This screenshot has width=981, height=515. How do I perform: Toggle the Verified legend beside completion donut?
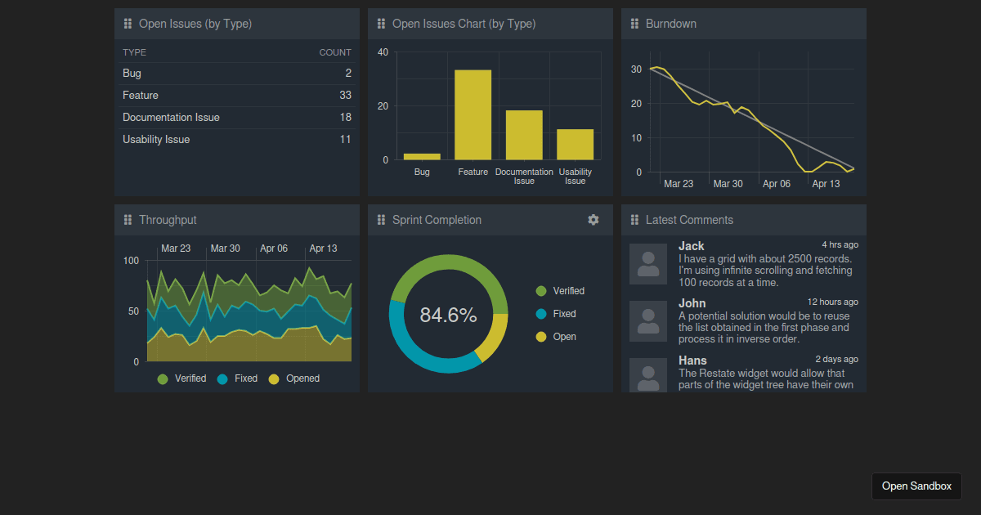click(x=562, y=290)
